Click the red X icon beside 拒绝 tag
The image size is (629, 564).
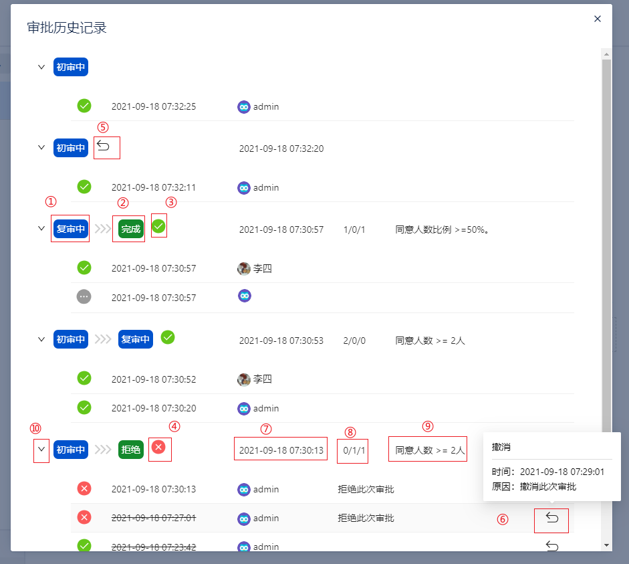[x=158, y=447]
